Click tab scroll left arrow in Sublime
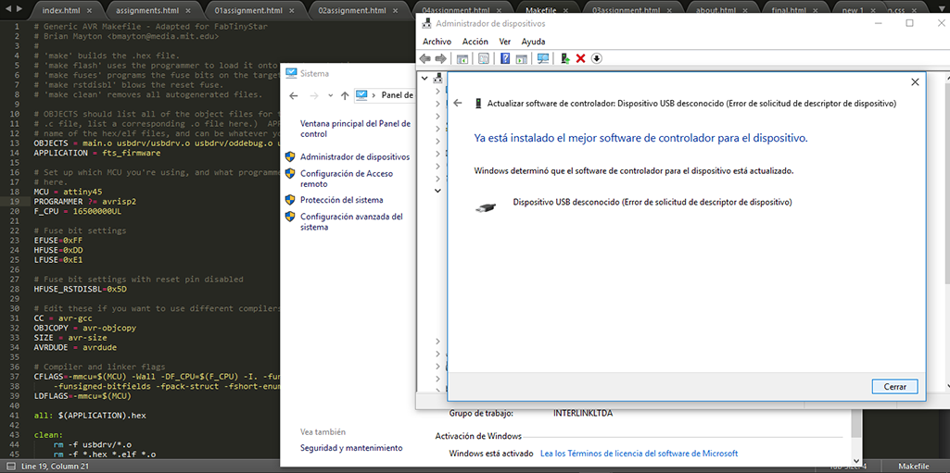The width and height of the screenshot is (950, 473). point(6,9)
